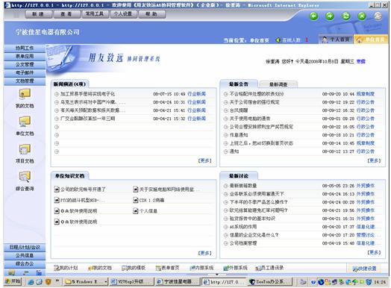
Task: Click the green back arrow icon
Action: pyautogui.click(x=313, y=16)
